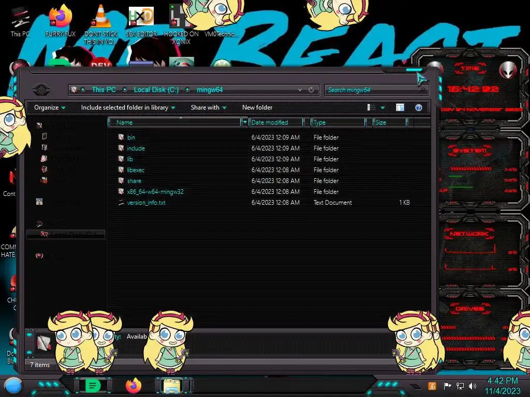Toggle the preview pane icon
The image size is (530, 397).
tap(400, 108)
